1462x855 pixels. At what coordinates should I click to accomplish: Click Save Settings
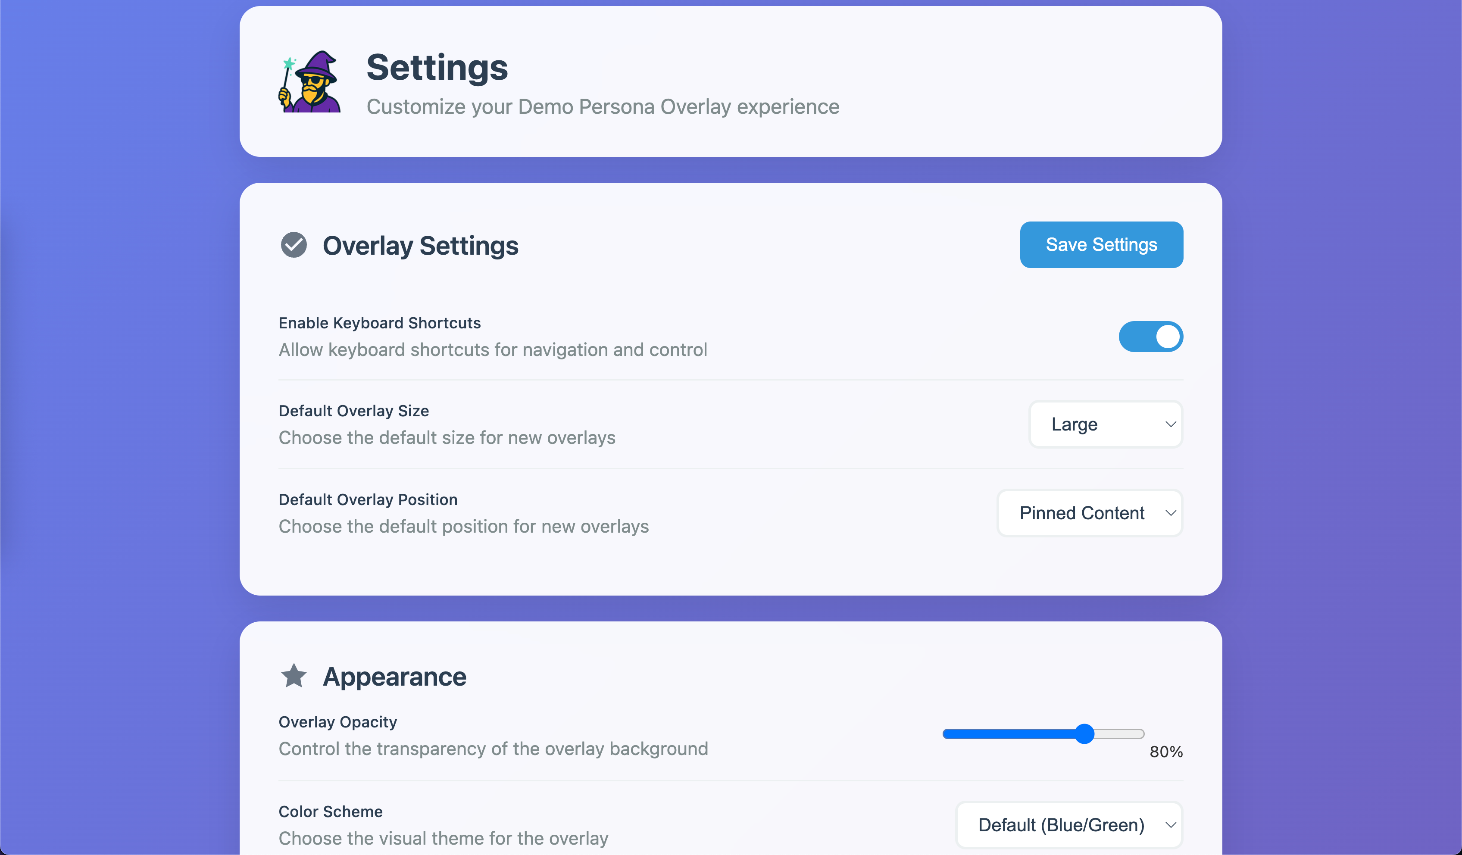pos(1100,244)
